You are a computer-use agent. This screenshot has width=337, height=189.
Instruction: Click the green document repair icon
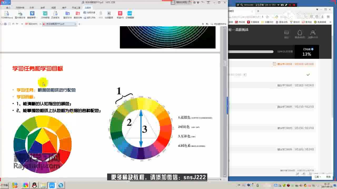coord(45,13)
